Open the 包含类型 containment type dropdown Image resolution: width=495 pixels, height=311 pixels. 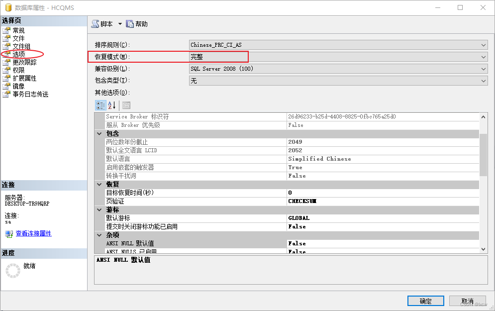pos(338,81)
